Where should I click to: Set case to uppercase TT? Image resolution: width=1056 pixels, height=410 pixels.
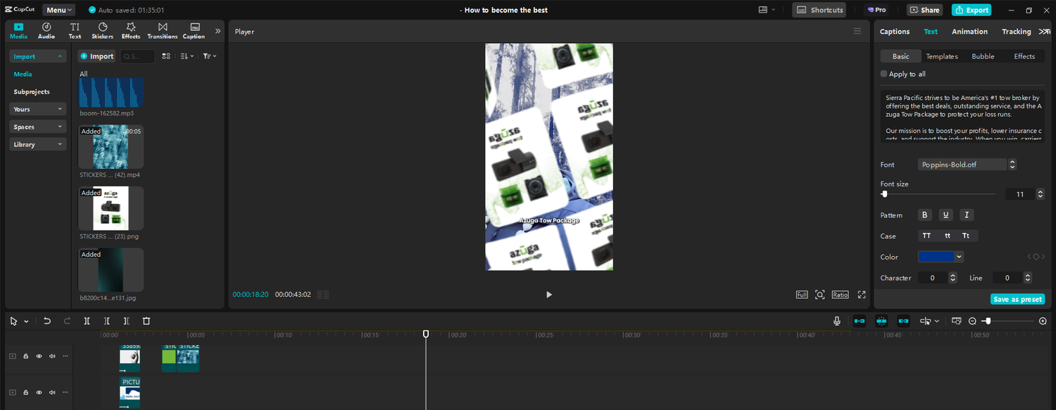click(x=926, y=236)
